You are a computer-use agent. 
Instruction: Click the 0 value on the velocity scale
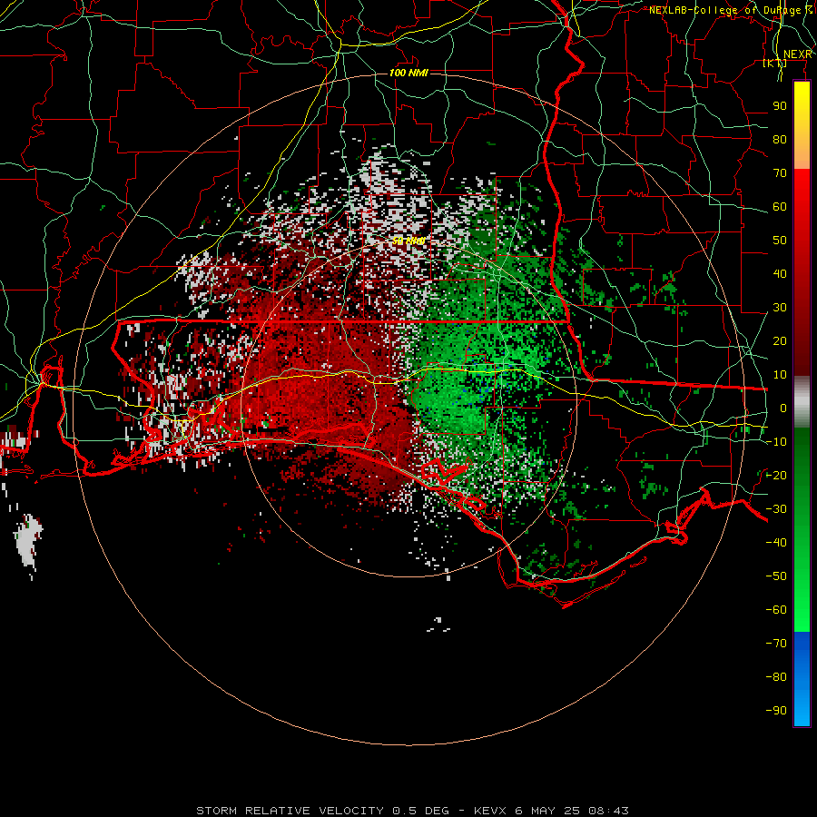coord(783,408)
